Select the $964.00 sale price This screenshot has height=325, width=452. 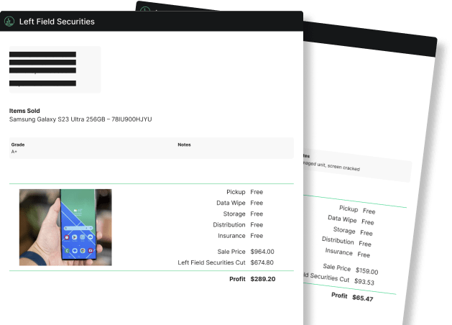coord(262,252)
